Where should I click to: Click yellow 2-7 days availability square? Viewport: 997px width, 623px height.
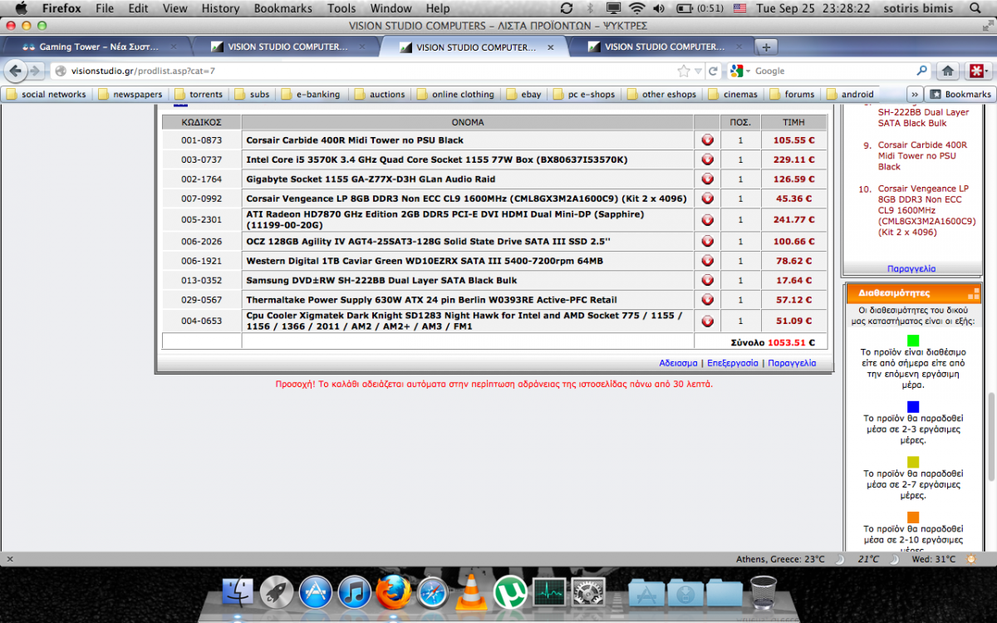click(913, 462)
